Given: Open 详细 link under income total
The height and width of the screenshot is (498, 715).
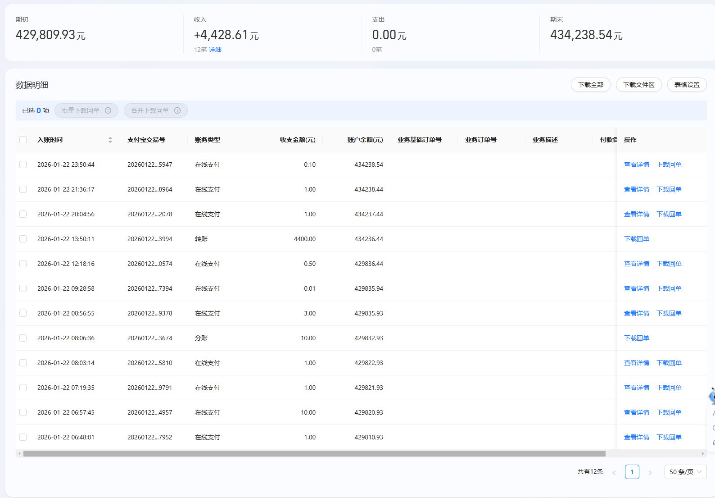Looking at the screenshot, I should tap(215, 50).
